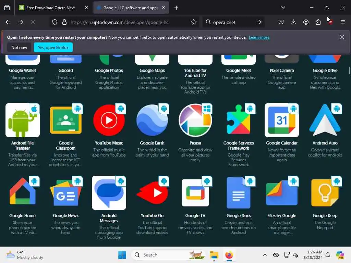Stop loading the current page
This screenshot has width=351, height=263.
coord(33,22)
